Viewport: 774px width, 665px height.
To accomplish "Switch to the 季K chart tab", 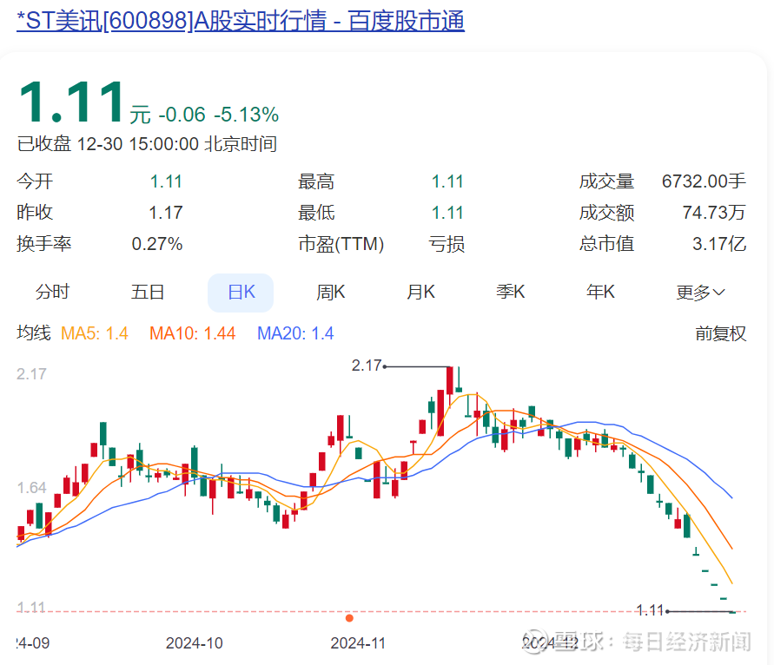I will tap(511, 292).
